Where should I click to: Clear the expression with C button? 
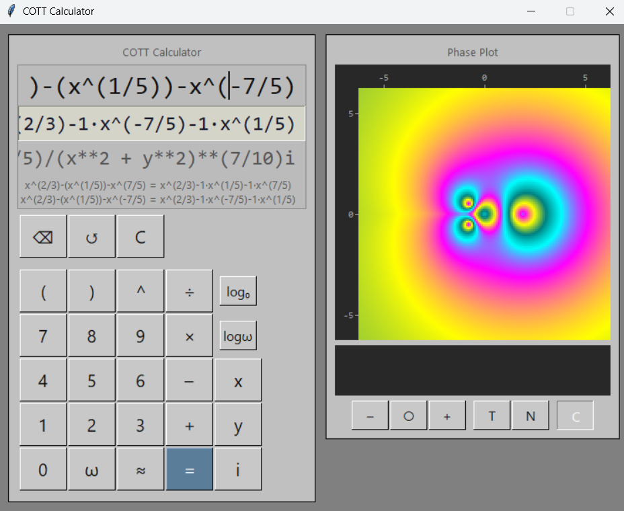[x=141, y=237]
